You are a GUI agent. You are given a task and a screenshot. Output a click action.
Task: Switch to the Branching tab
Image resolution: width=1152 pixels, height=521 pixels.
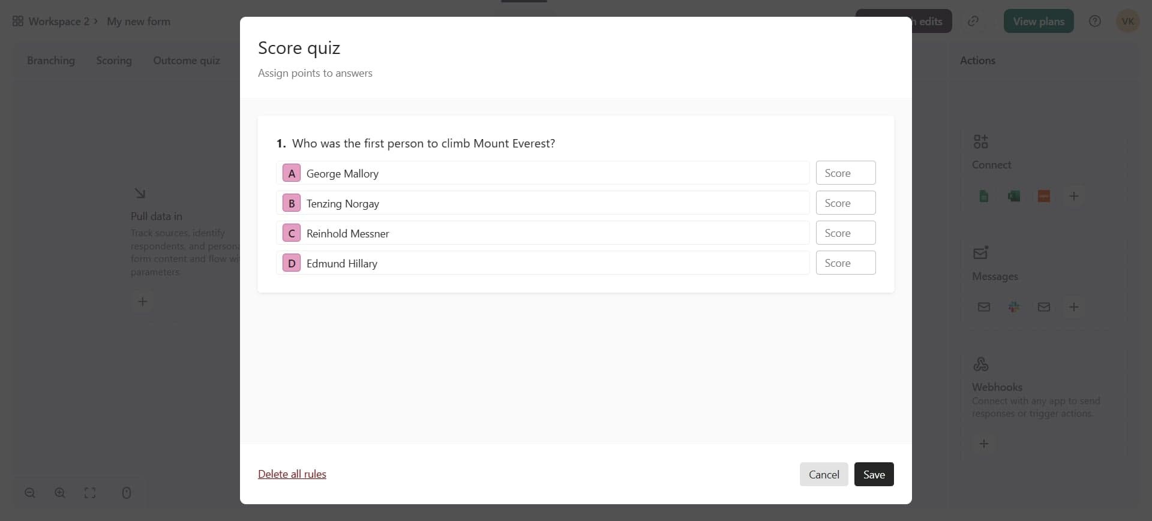tap(52, 61)
